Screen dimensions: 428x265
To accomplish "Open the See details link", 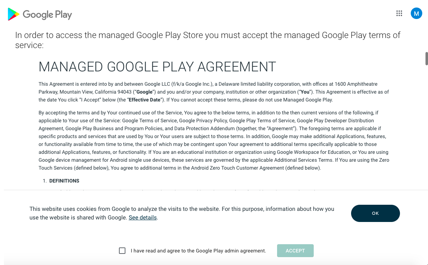I will pyautogui.click(x=142, y=218).
